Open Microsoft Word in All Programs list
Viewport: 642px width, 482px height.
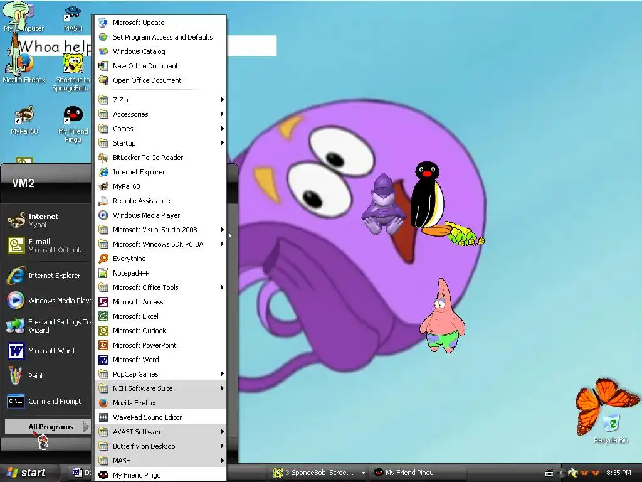160,360
